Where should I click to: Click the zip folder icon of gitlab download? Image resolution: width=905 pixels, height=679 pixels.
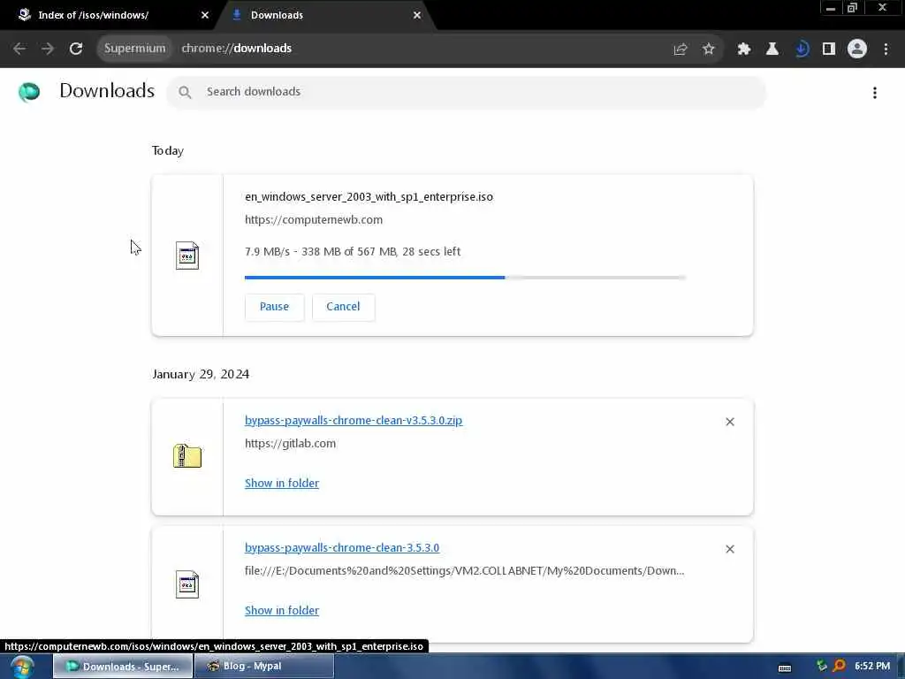point(187,456)
